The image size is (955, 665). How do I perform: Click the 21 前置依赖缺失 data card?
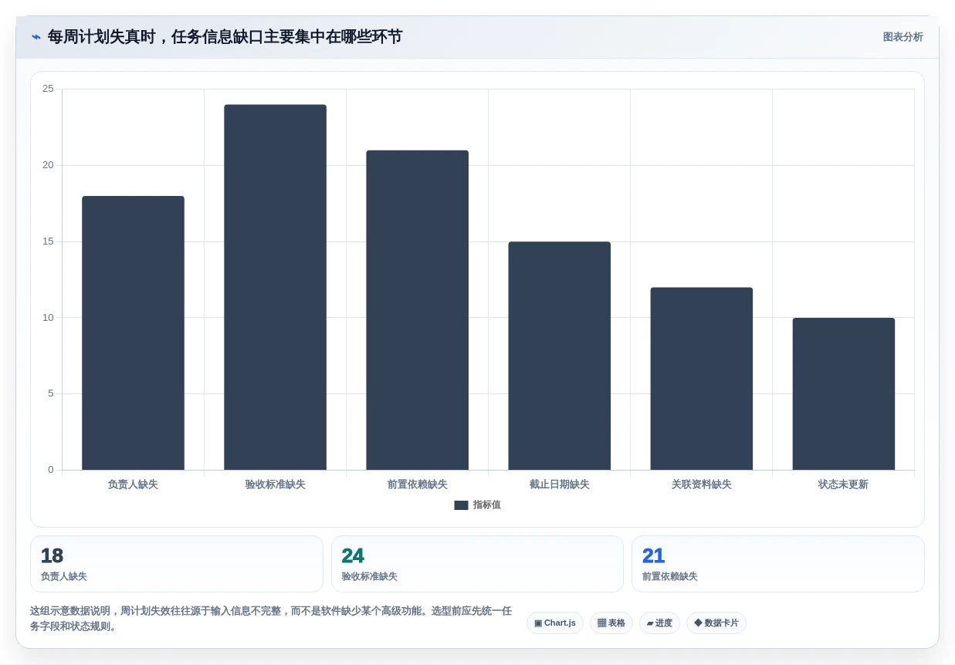[x=777, y=564]
